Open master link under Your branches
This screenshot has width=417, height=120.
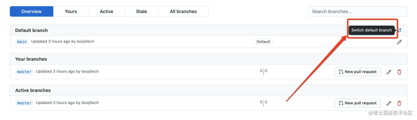(24, 72)
